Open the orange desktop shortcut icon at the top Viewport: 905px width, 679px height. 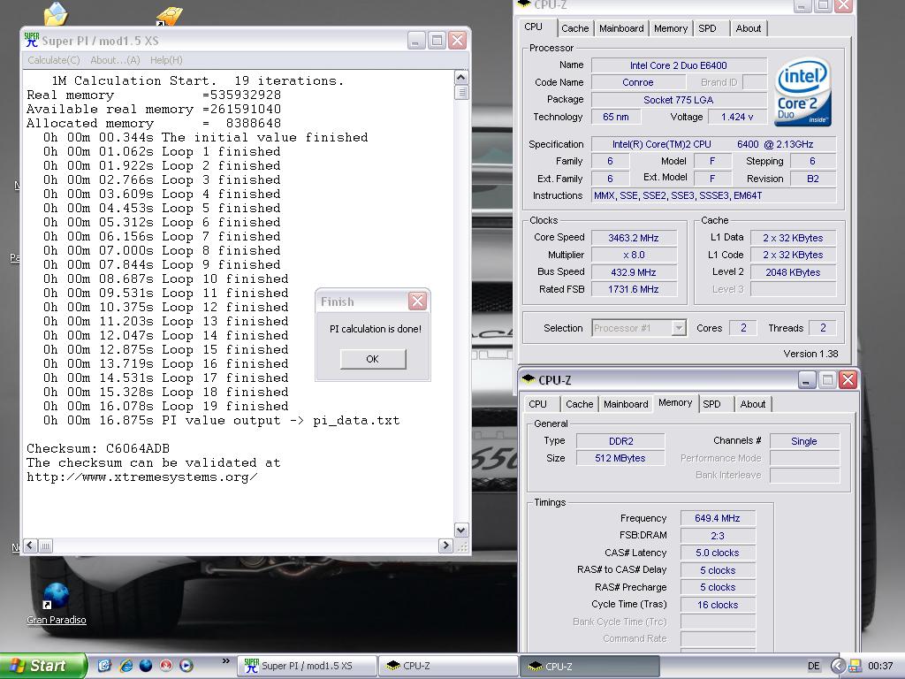[x=169, y=16]
